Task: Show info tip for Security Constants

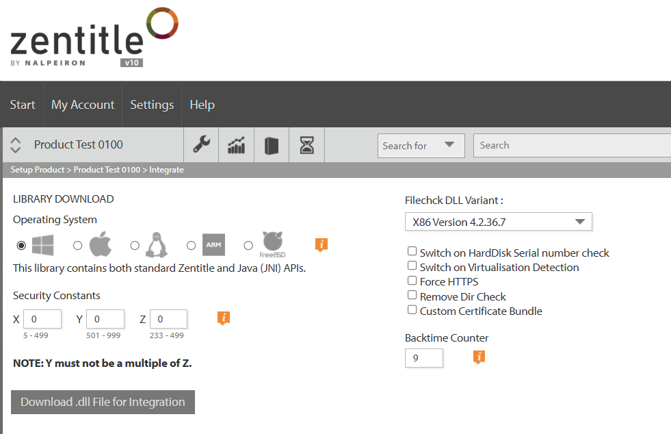Action: click(224, 318)
